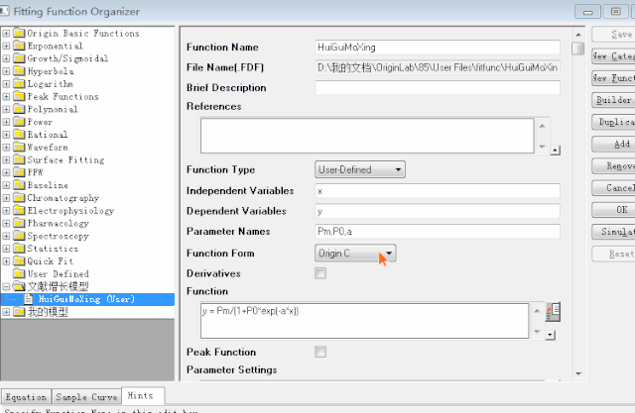The image size is (635, 413).
Task: Switch to the Sample Curve tab
Action: 84,396
